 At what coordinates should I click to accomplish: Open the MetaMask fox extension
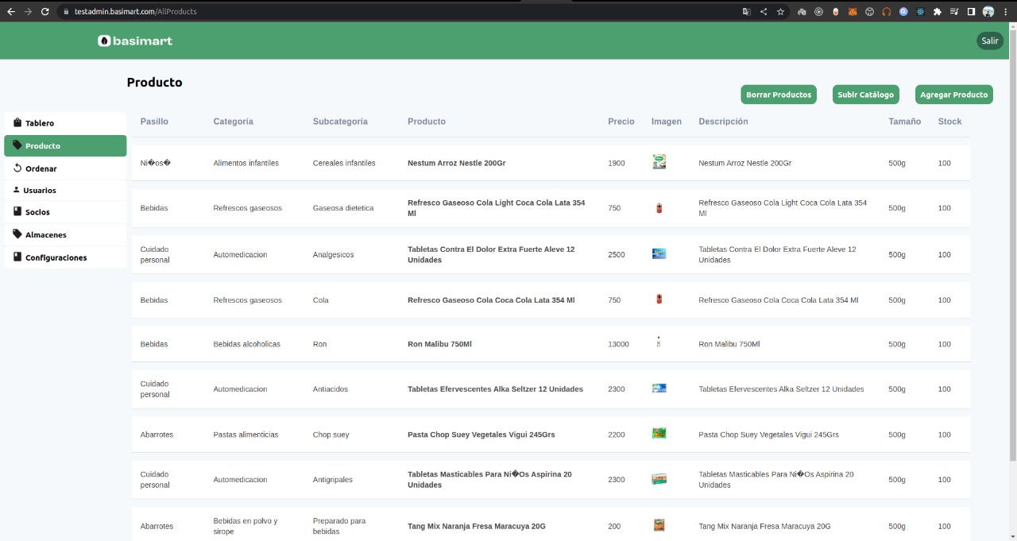(853, 11)
